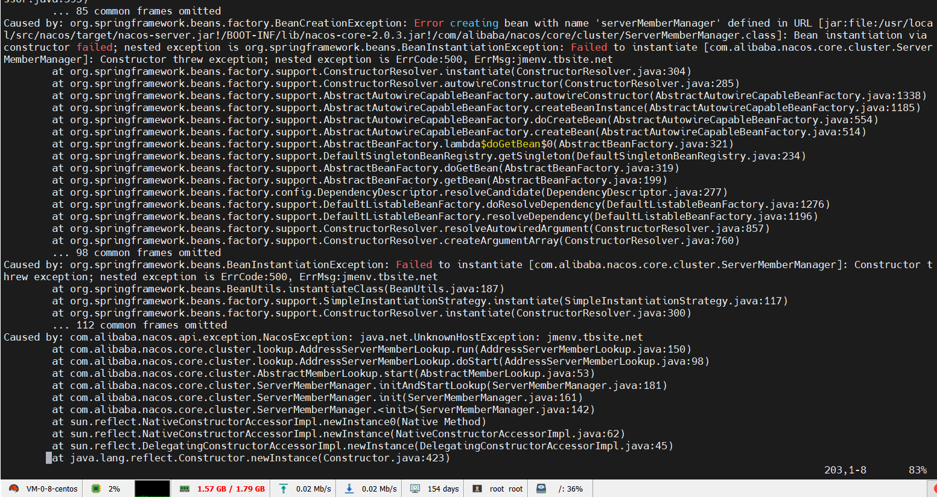Click the disk drive icon
Screen dimensions: 937x497
pos(541,489)
